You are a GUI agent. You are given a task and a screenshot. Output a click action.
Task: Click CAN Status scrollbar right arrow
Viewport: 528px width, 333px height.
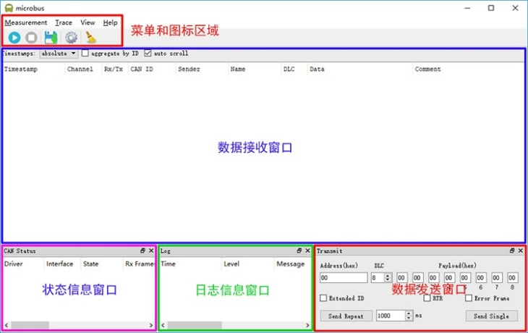pyautogui.click(x=151, y=325)
